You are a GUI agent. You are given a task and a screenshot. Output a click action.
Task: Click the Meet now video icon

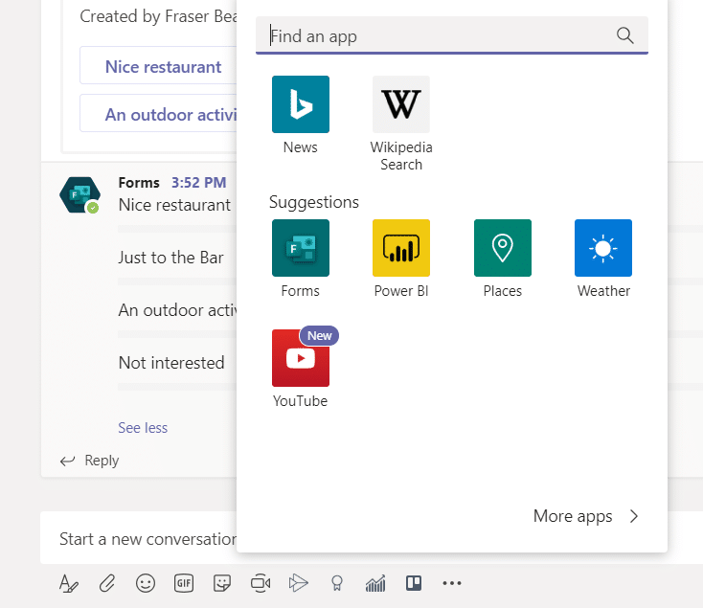(261, 582)
